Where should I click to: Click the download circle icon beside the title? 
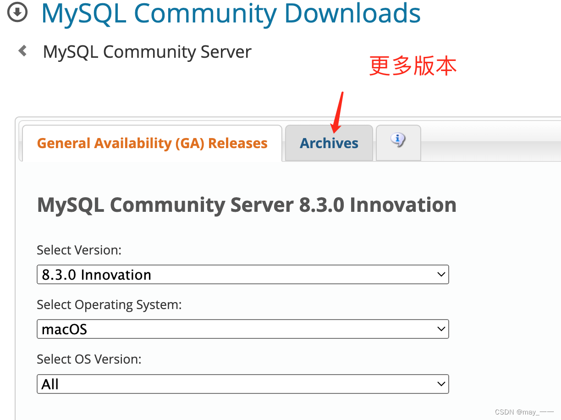[x=17, y=13]
